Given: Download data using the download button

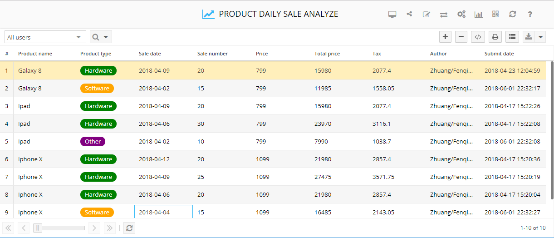Looking at the screenshot, I should click(x=529, y=37).
